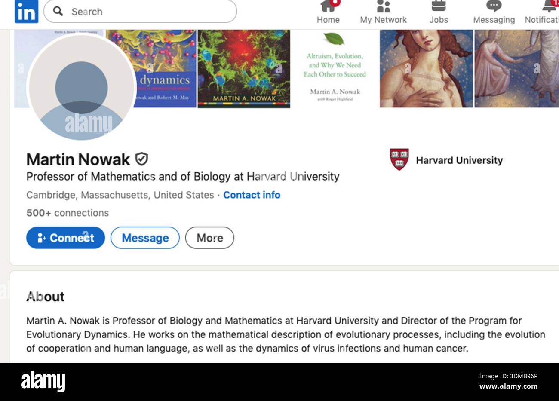Open the LinkedIn logo home icon
Screen dimensions: 559x401
point(26,11)
